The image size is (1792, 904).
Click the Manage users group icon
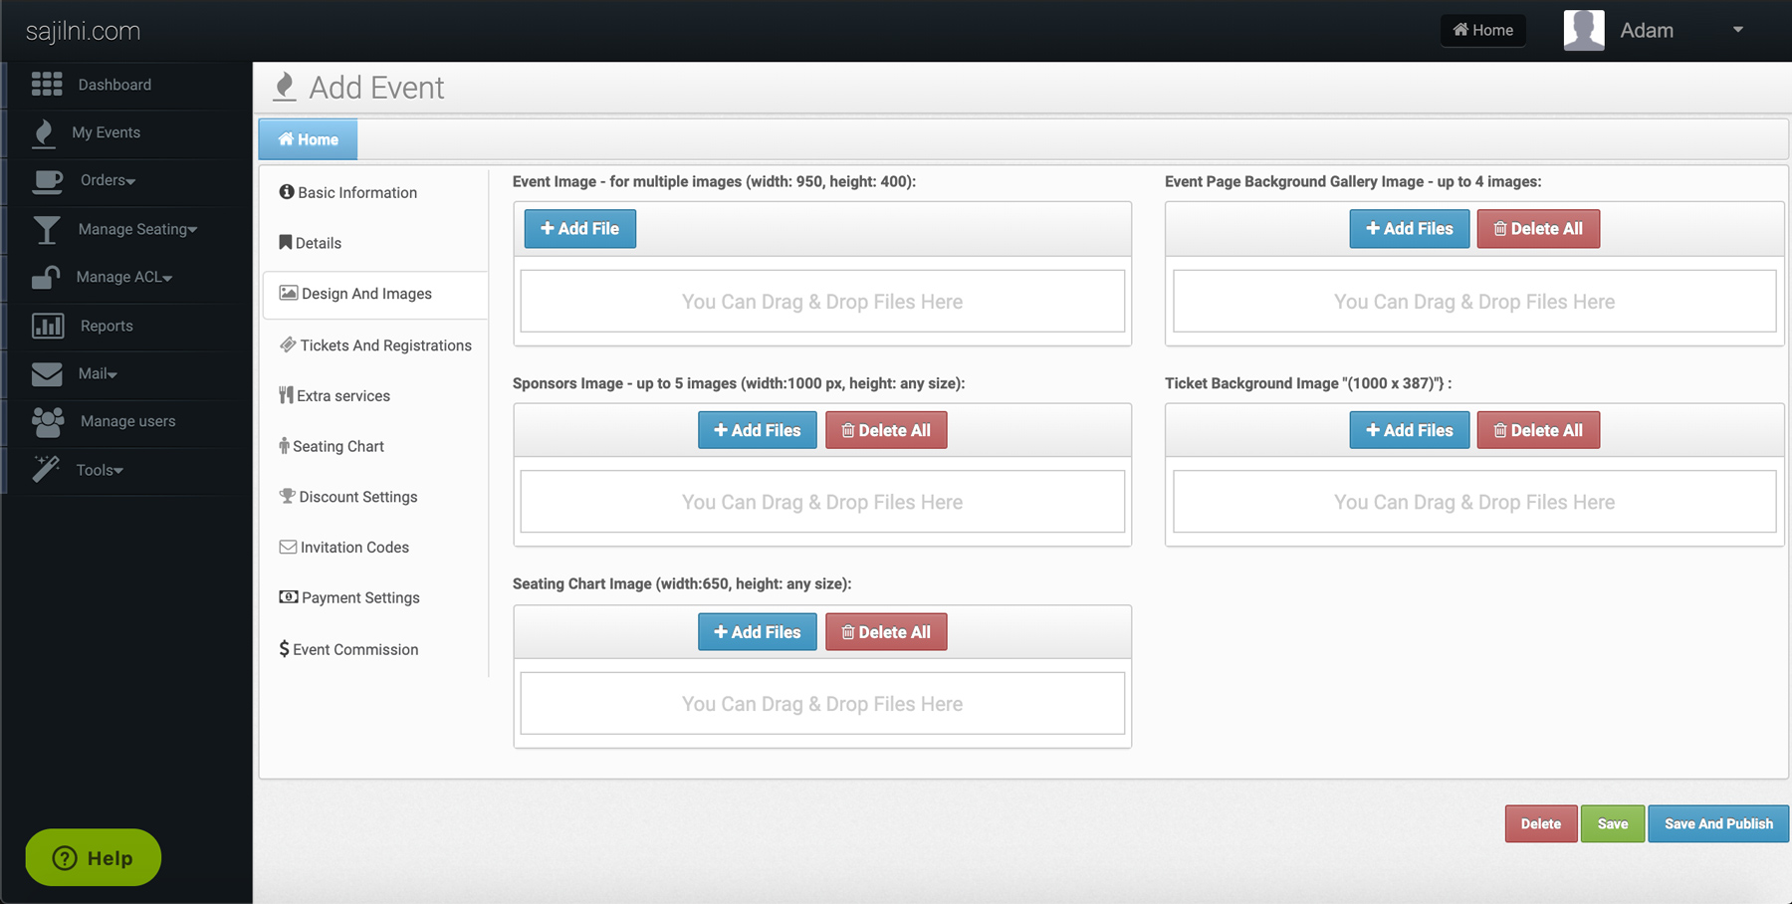pos(48,422)
